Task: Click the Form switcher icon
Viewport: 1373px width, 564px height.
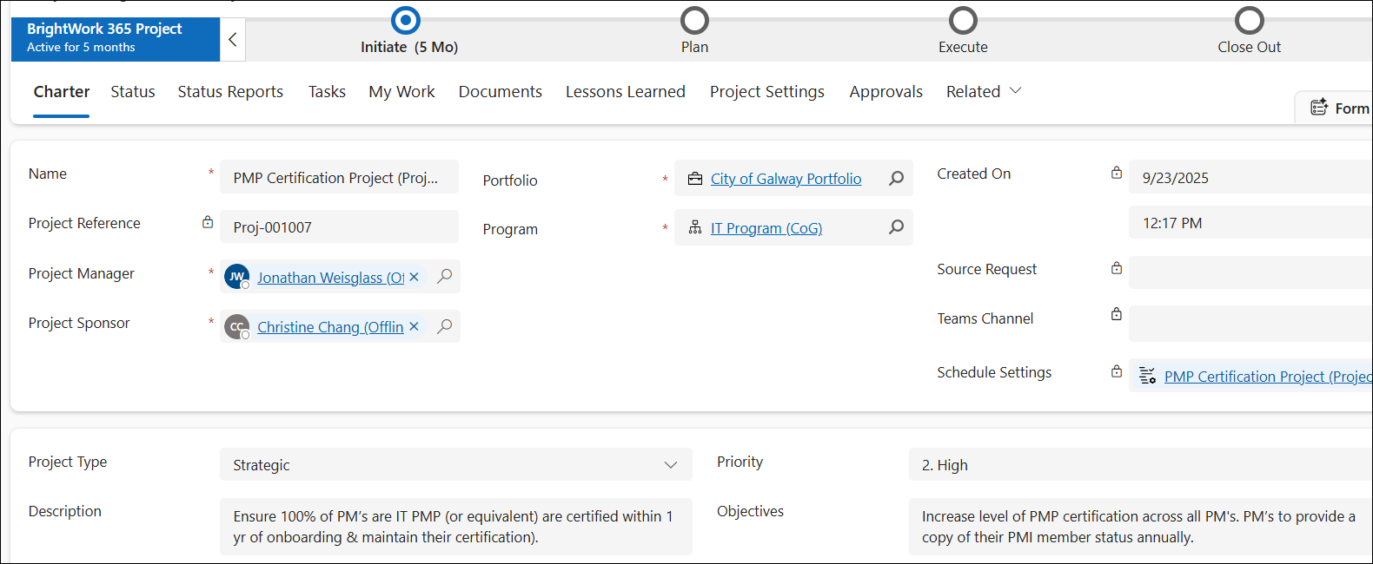Action: [1319, 108]
